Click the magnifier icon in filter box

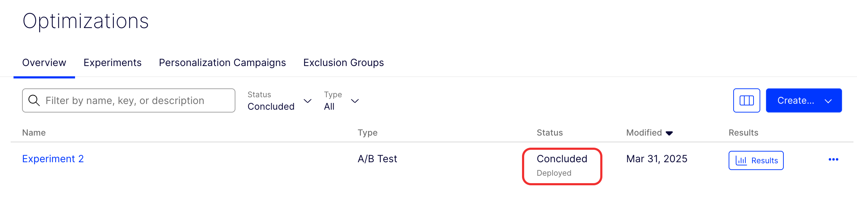click(34, 100)
